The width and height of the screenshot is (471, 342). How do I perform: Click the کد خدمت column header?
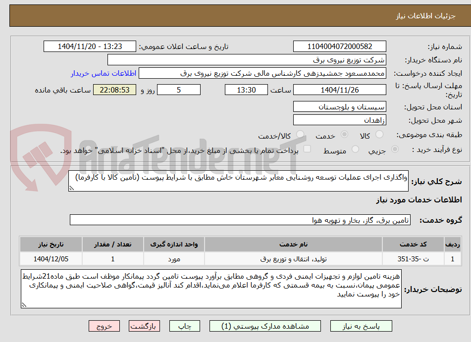tap(413, 244)
